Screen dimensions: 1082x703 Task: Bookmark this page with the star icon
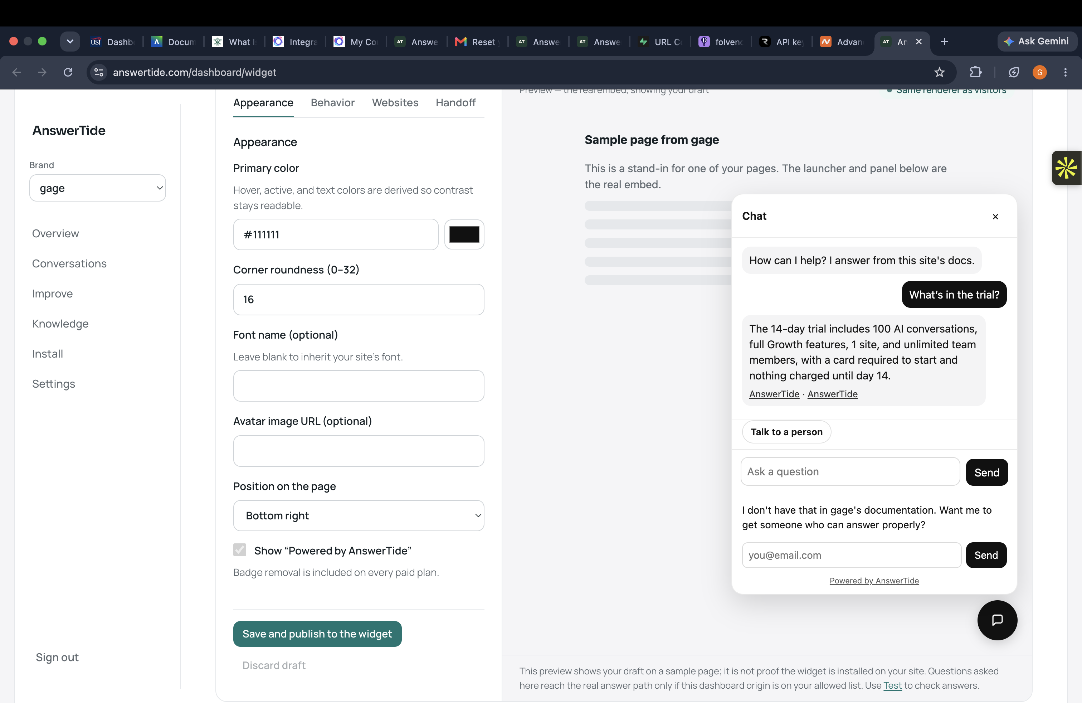939,72
